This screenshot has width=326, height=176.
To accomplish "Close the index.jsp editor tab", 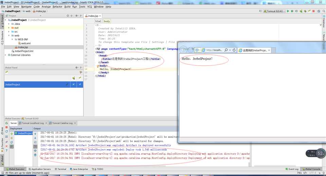I will [100, 16].
